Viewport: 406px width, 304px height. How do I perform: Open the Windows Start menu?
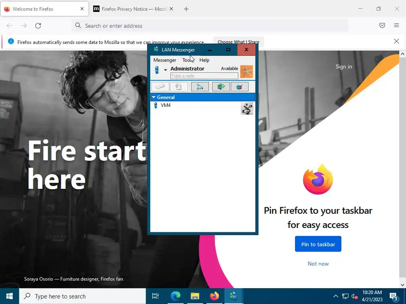10,296
